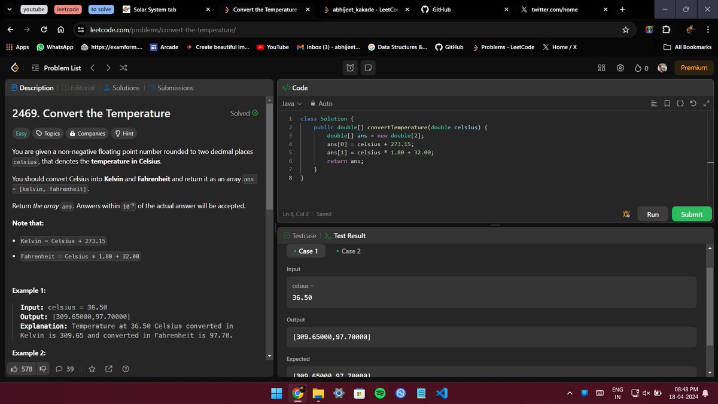Start the alarm clock timer icon
The height and width of the screenshot is (404, 718).
click(351, 68)
